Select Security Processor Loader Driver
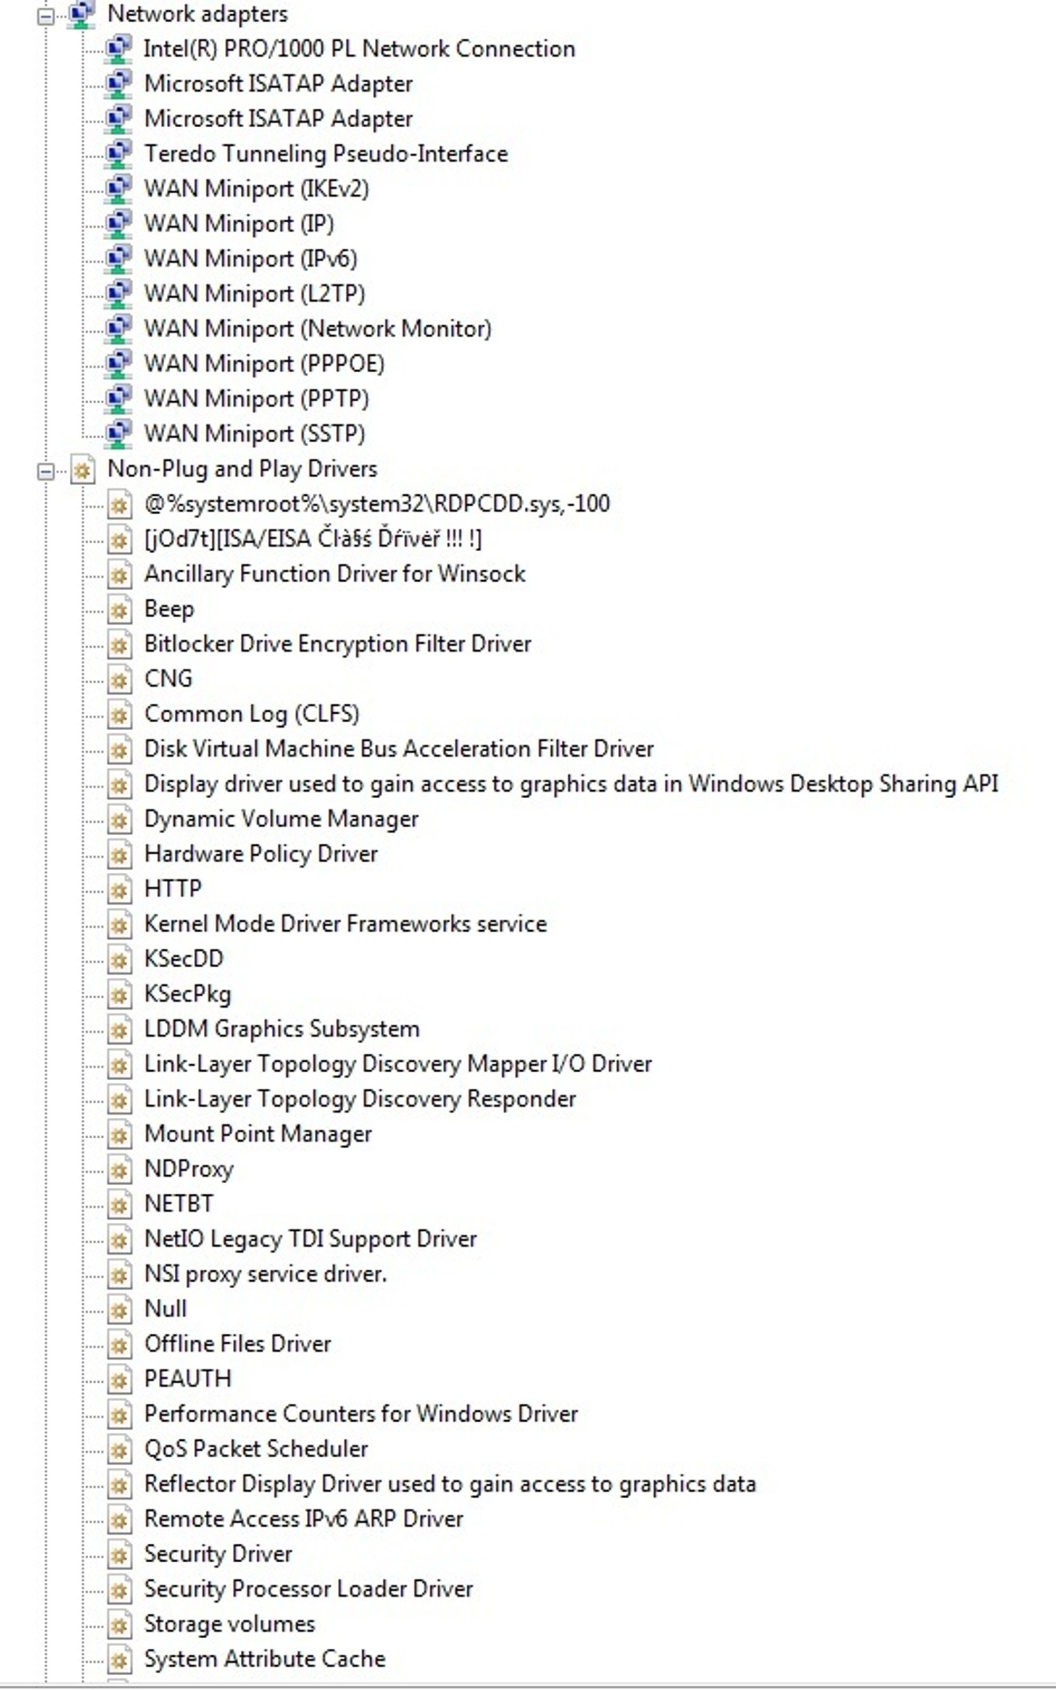1056x1690 pixels. (x=309, y=1589)
